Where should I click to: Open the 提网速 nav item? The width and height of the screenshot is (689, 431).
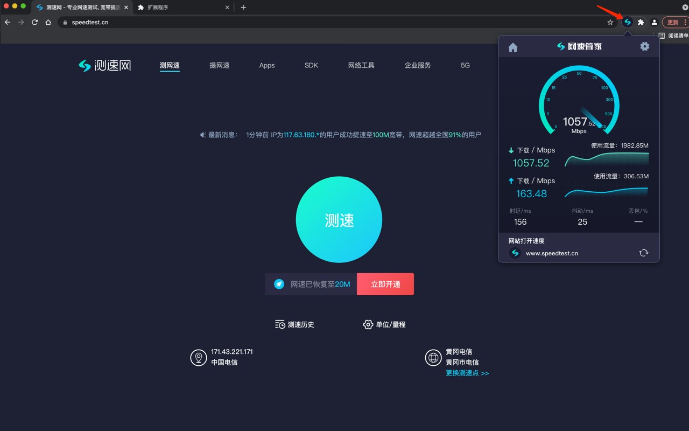(x=220, y=65)
